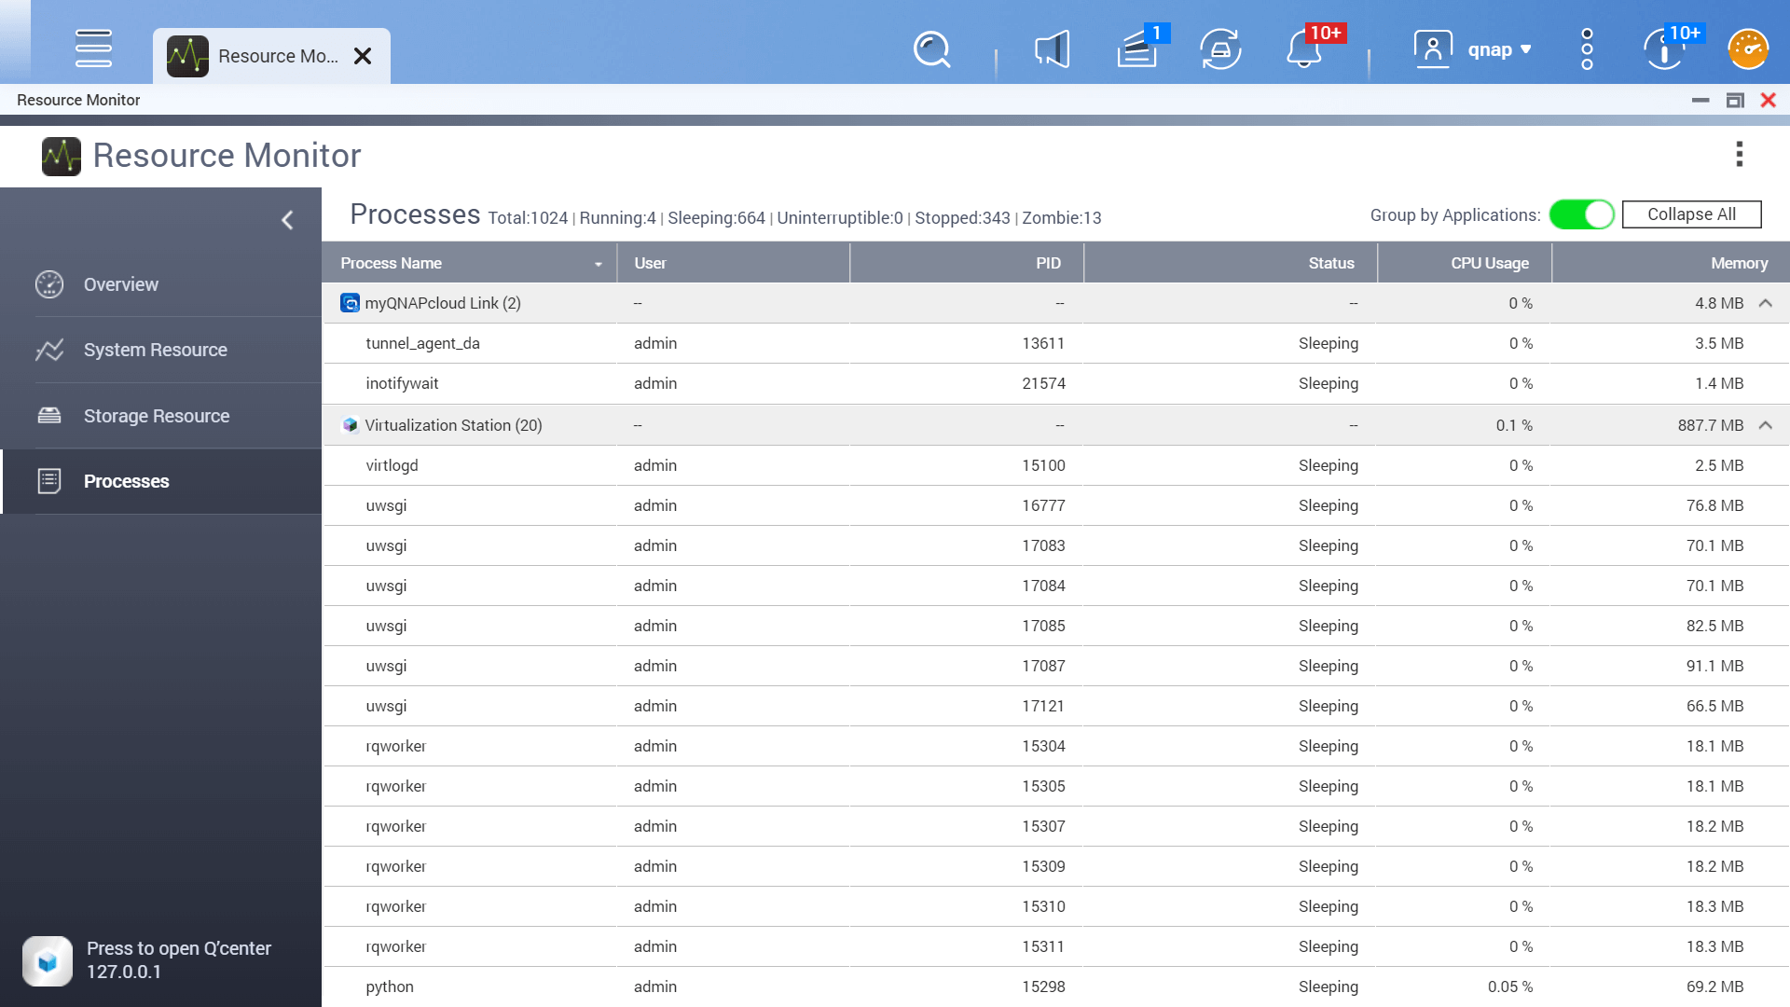This screenshot has height=1007, width=1790.
Task: Sort by CPU Usage column header
Action: [x=1489, y=263]
